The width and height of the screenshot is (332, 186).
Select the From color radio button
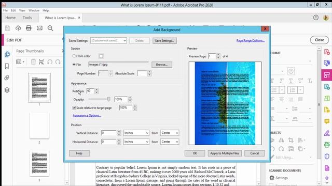[x=74, y=56]
